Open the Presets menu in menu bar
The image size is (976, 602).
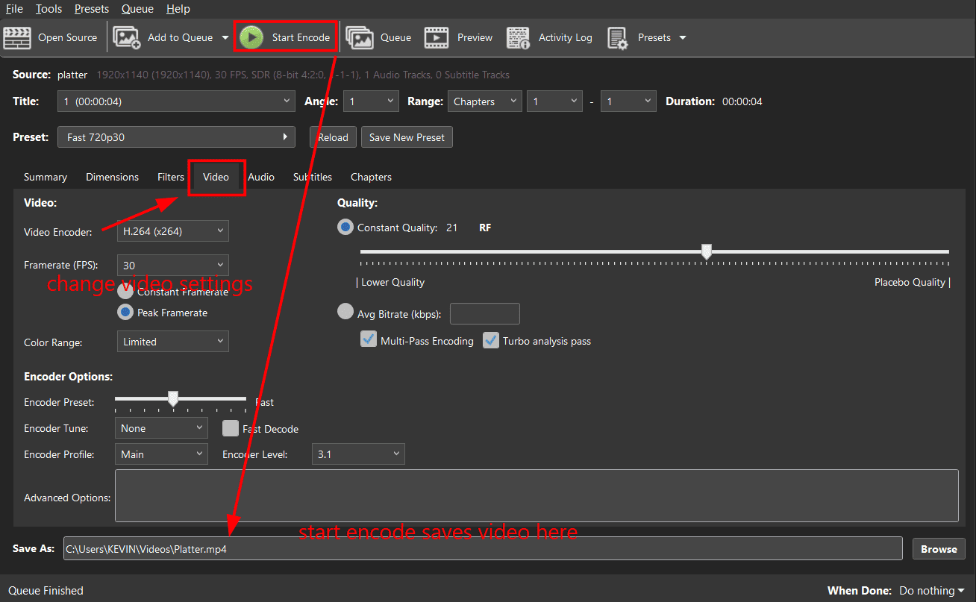[92, 9]
